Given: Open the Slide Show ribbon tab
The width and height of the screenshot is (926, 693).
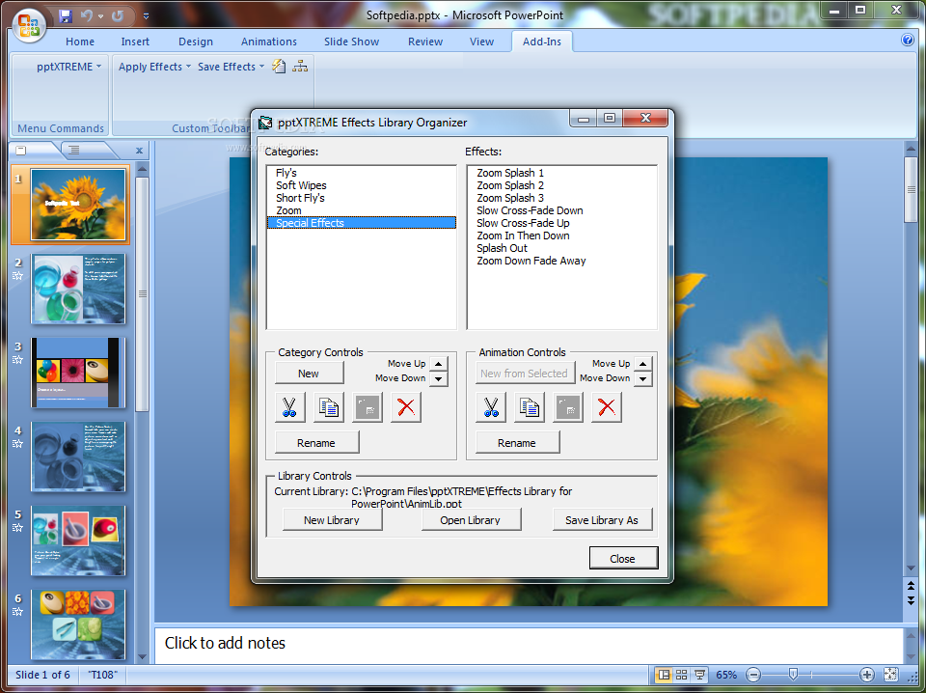Looking at the screenshot, I should pos(351,42).
